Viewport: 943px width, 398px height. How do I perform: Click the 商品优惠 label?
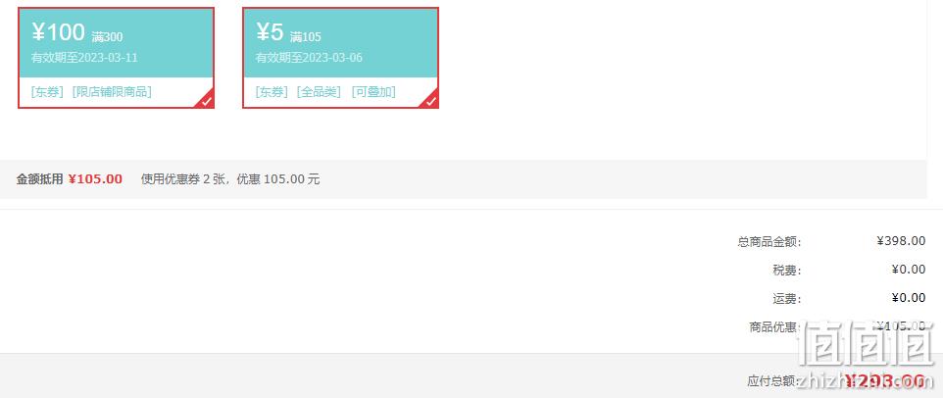773,327
